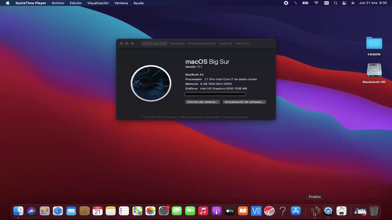The width and height of the screenshot is (392, 220).
Task: Close the About This Mac window
Action: point(122,43)
